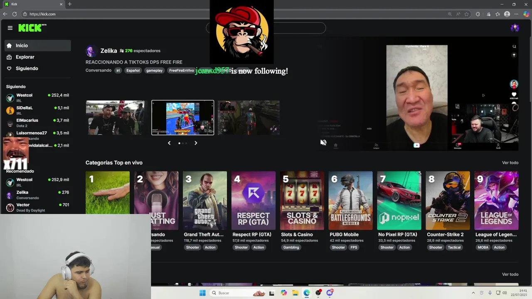Select the Español tag
532x299 pixels.
point(133,70)
